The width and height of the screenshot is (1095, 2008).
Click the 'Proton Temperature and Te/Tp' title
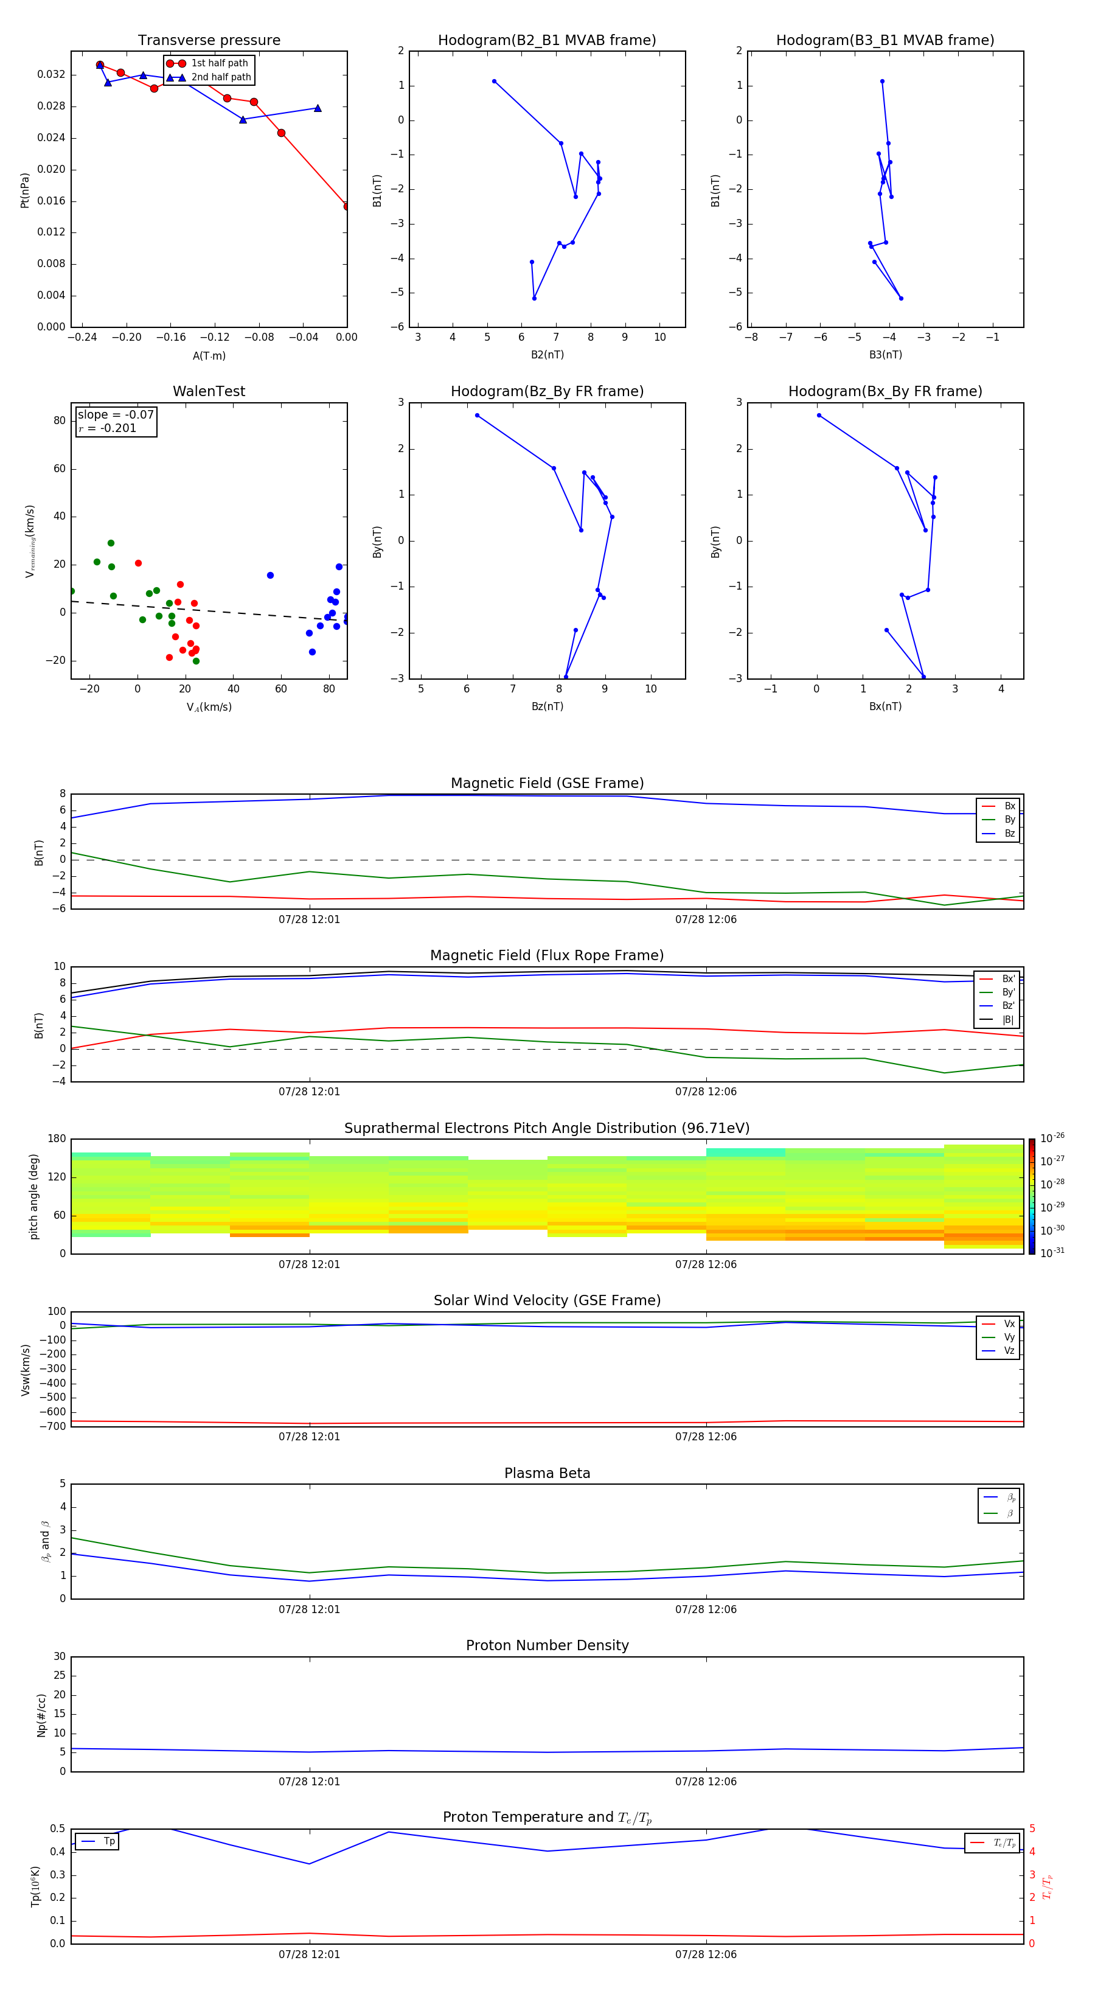[547, 1817]
